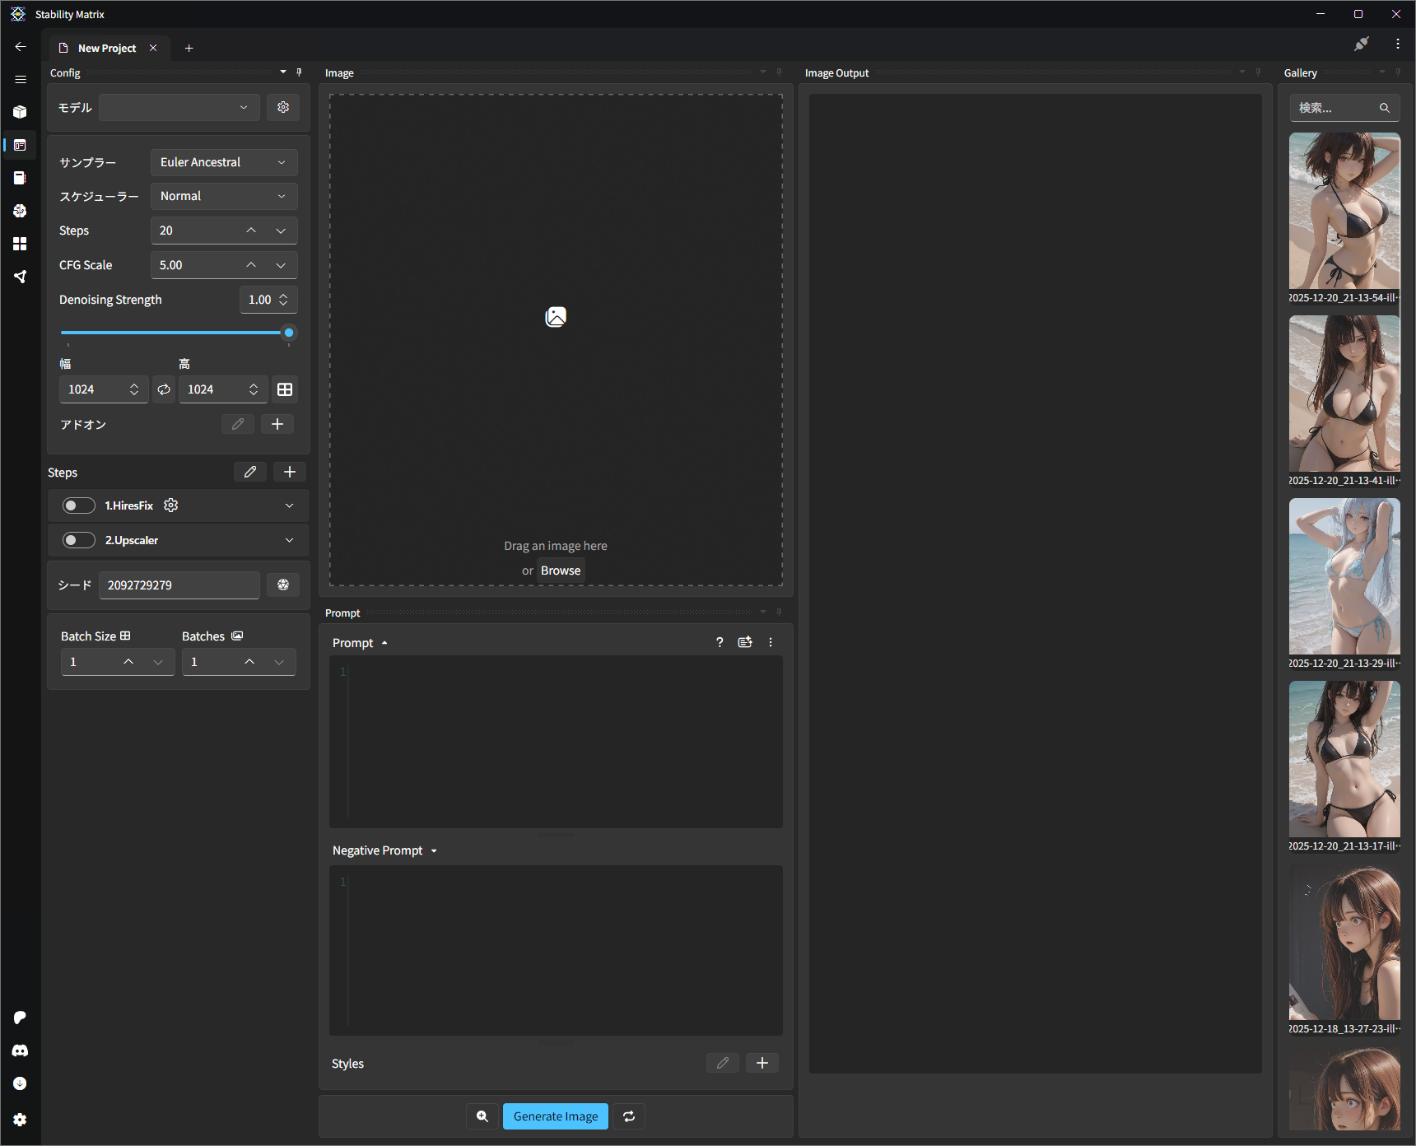1416x1146 pixels.
Task: Click the Discord icon in sidebar
Action: click(x=20, y=1050)
